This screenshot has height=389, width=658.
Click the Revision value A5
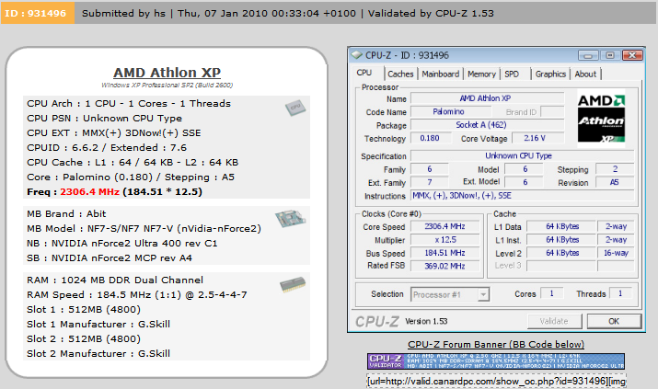point(615,182)
